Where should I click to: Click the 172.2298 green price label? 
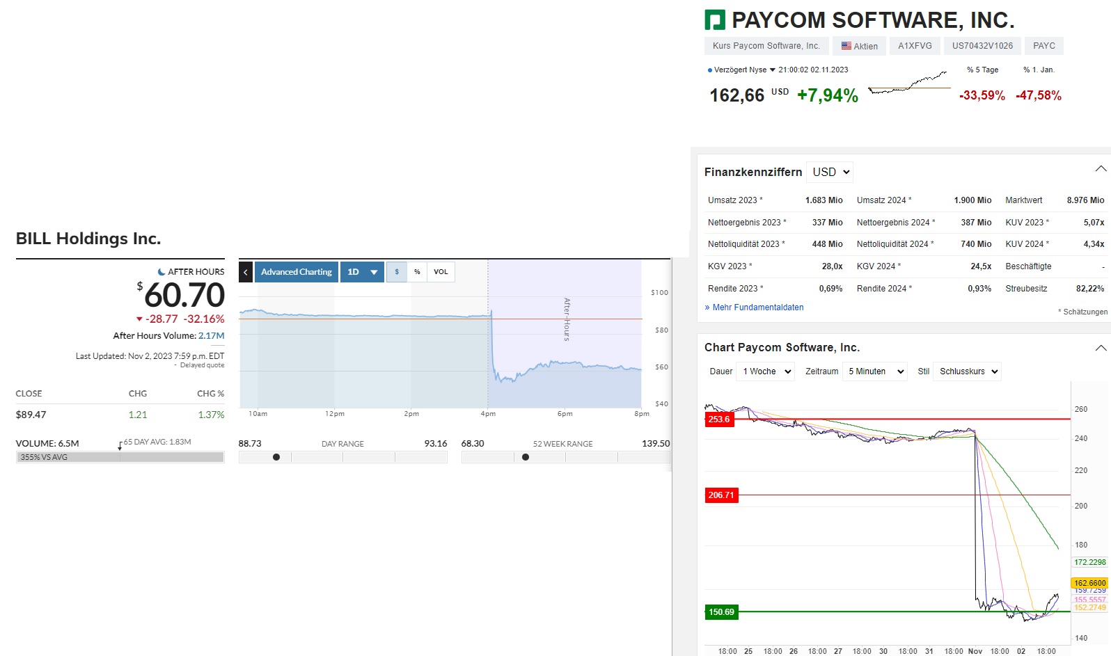coord(1089,562)
